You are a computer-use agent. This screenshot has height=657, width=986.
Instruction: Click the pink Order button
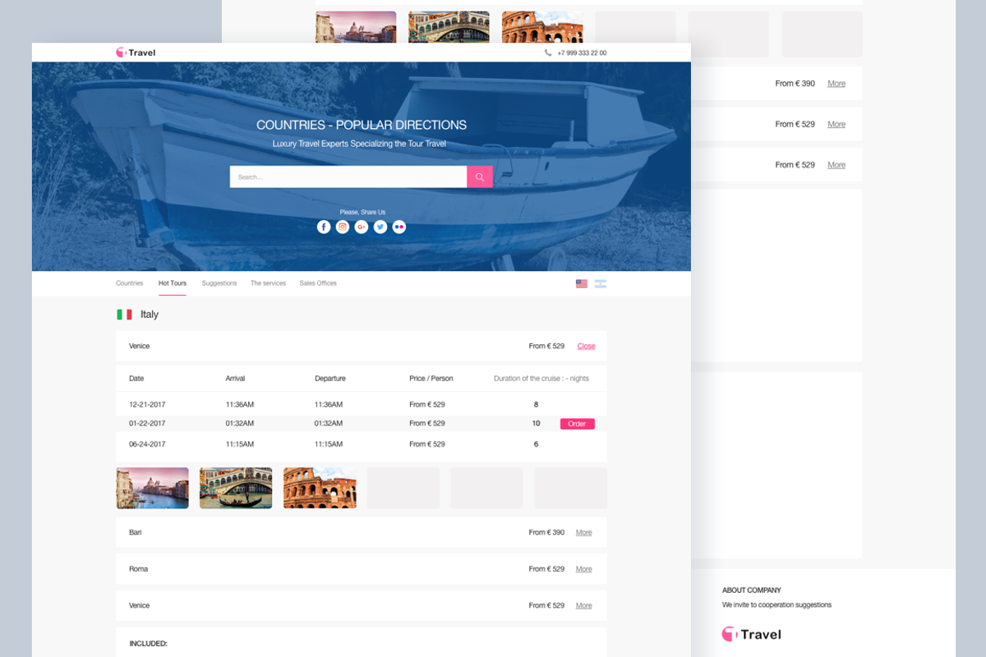578,424
